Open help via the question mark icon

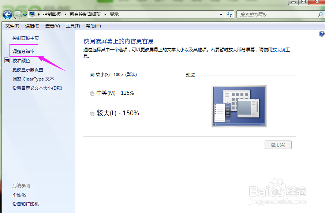321,33
